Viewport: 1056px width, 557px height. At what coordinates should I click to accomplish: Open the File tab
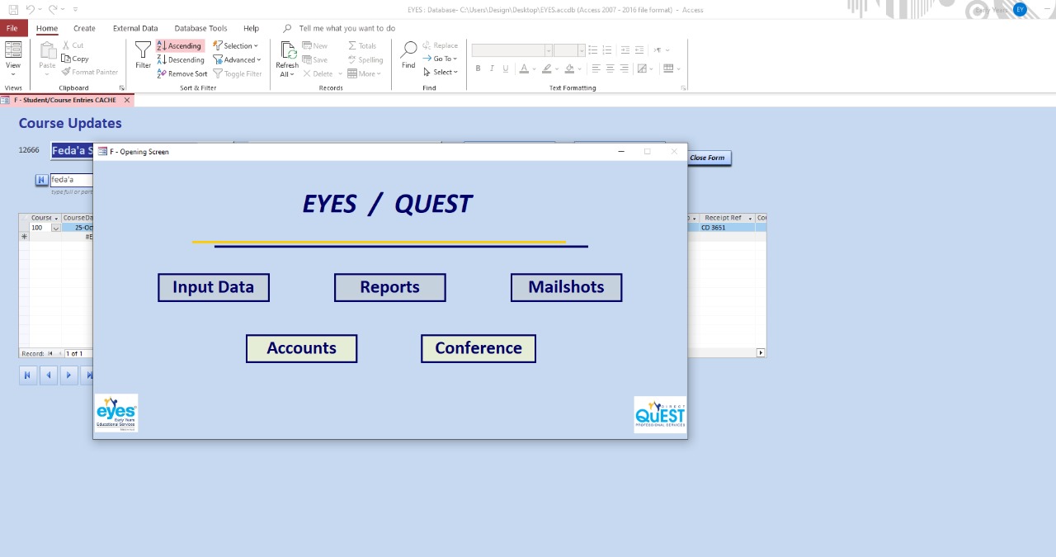pos(12,28)
